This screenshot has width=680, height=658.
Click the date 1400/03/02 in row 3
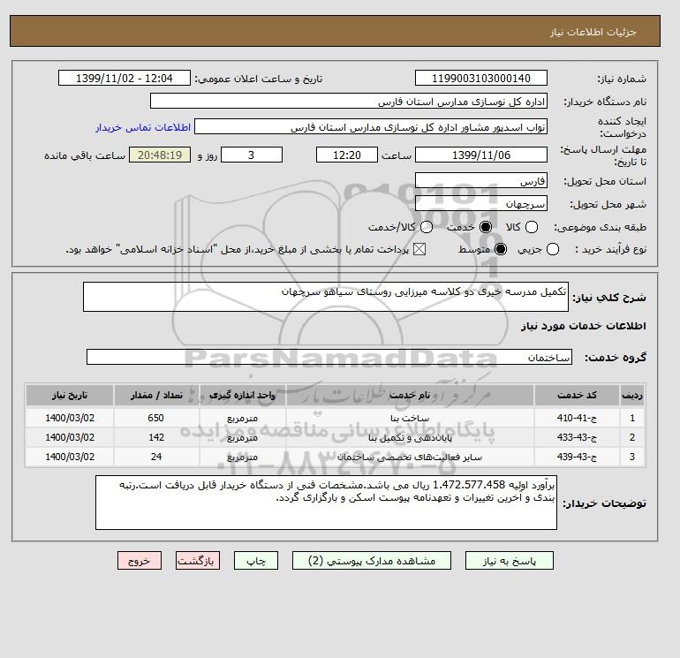(x=70, y=457)
